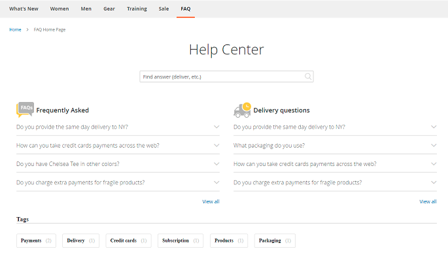Viewport: 448px width, 268px height.
Task: Click View all under Frequently Asked
Action: point(211,201)
